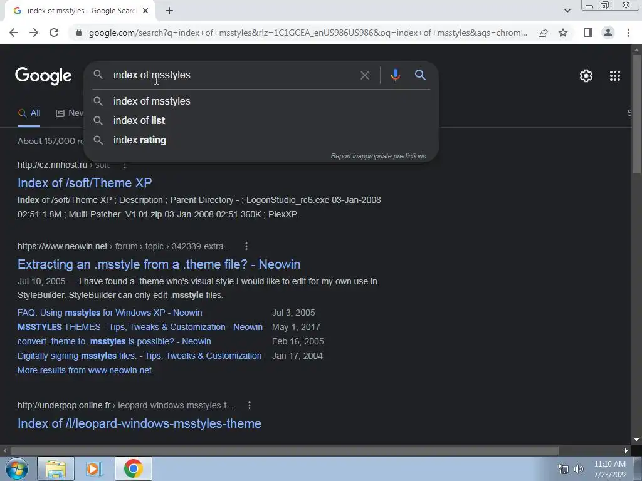The width and height of the screenshot is (642, 481).
Task: Select the All results tab
Action: coord(29,113)
